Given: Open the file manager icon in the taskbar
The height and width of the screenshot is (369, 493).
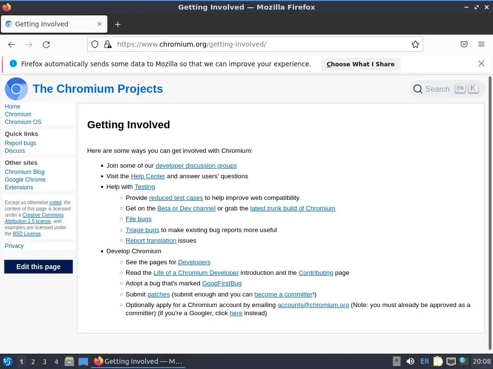Looking at the screenshot, I should 69,361.
